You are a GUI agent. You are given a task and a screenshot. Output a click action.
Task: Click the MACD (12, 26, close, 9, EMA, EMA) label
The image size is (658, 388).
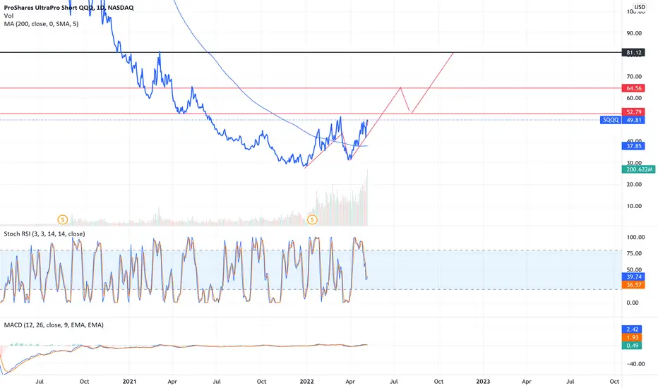click(54, 325)
